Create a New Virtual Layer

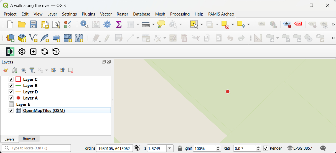pyautogui.click(x=79, y=38)
